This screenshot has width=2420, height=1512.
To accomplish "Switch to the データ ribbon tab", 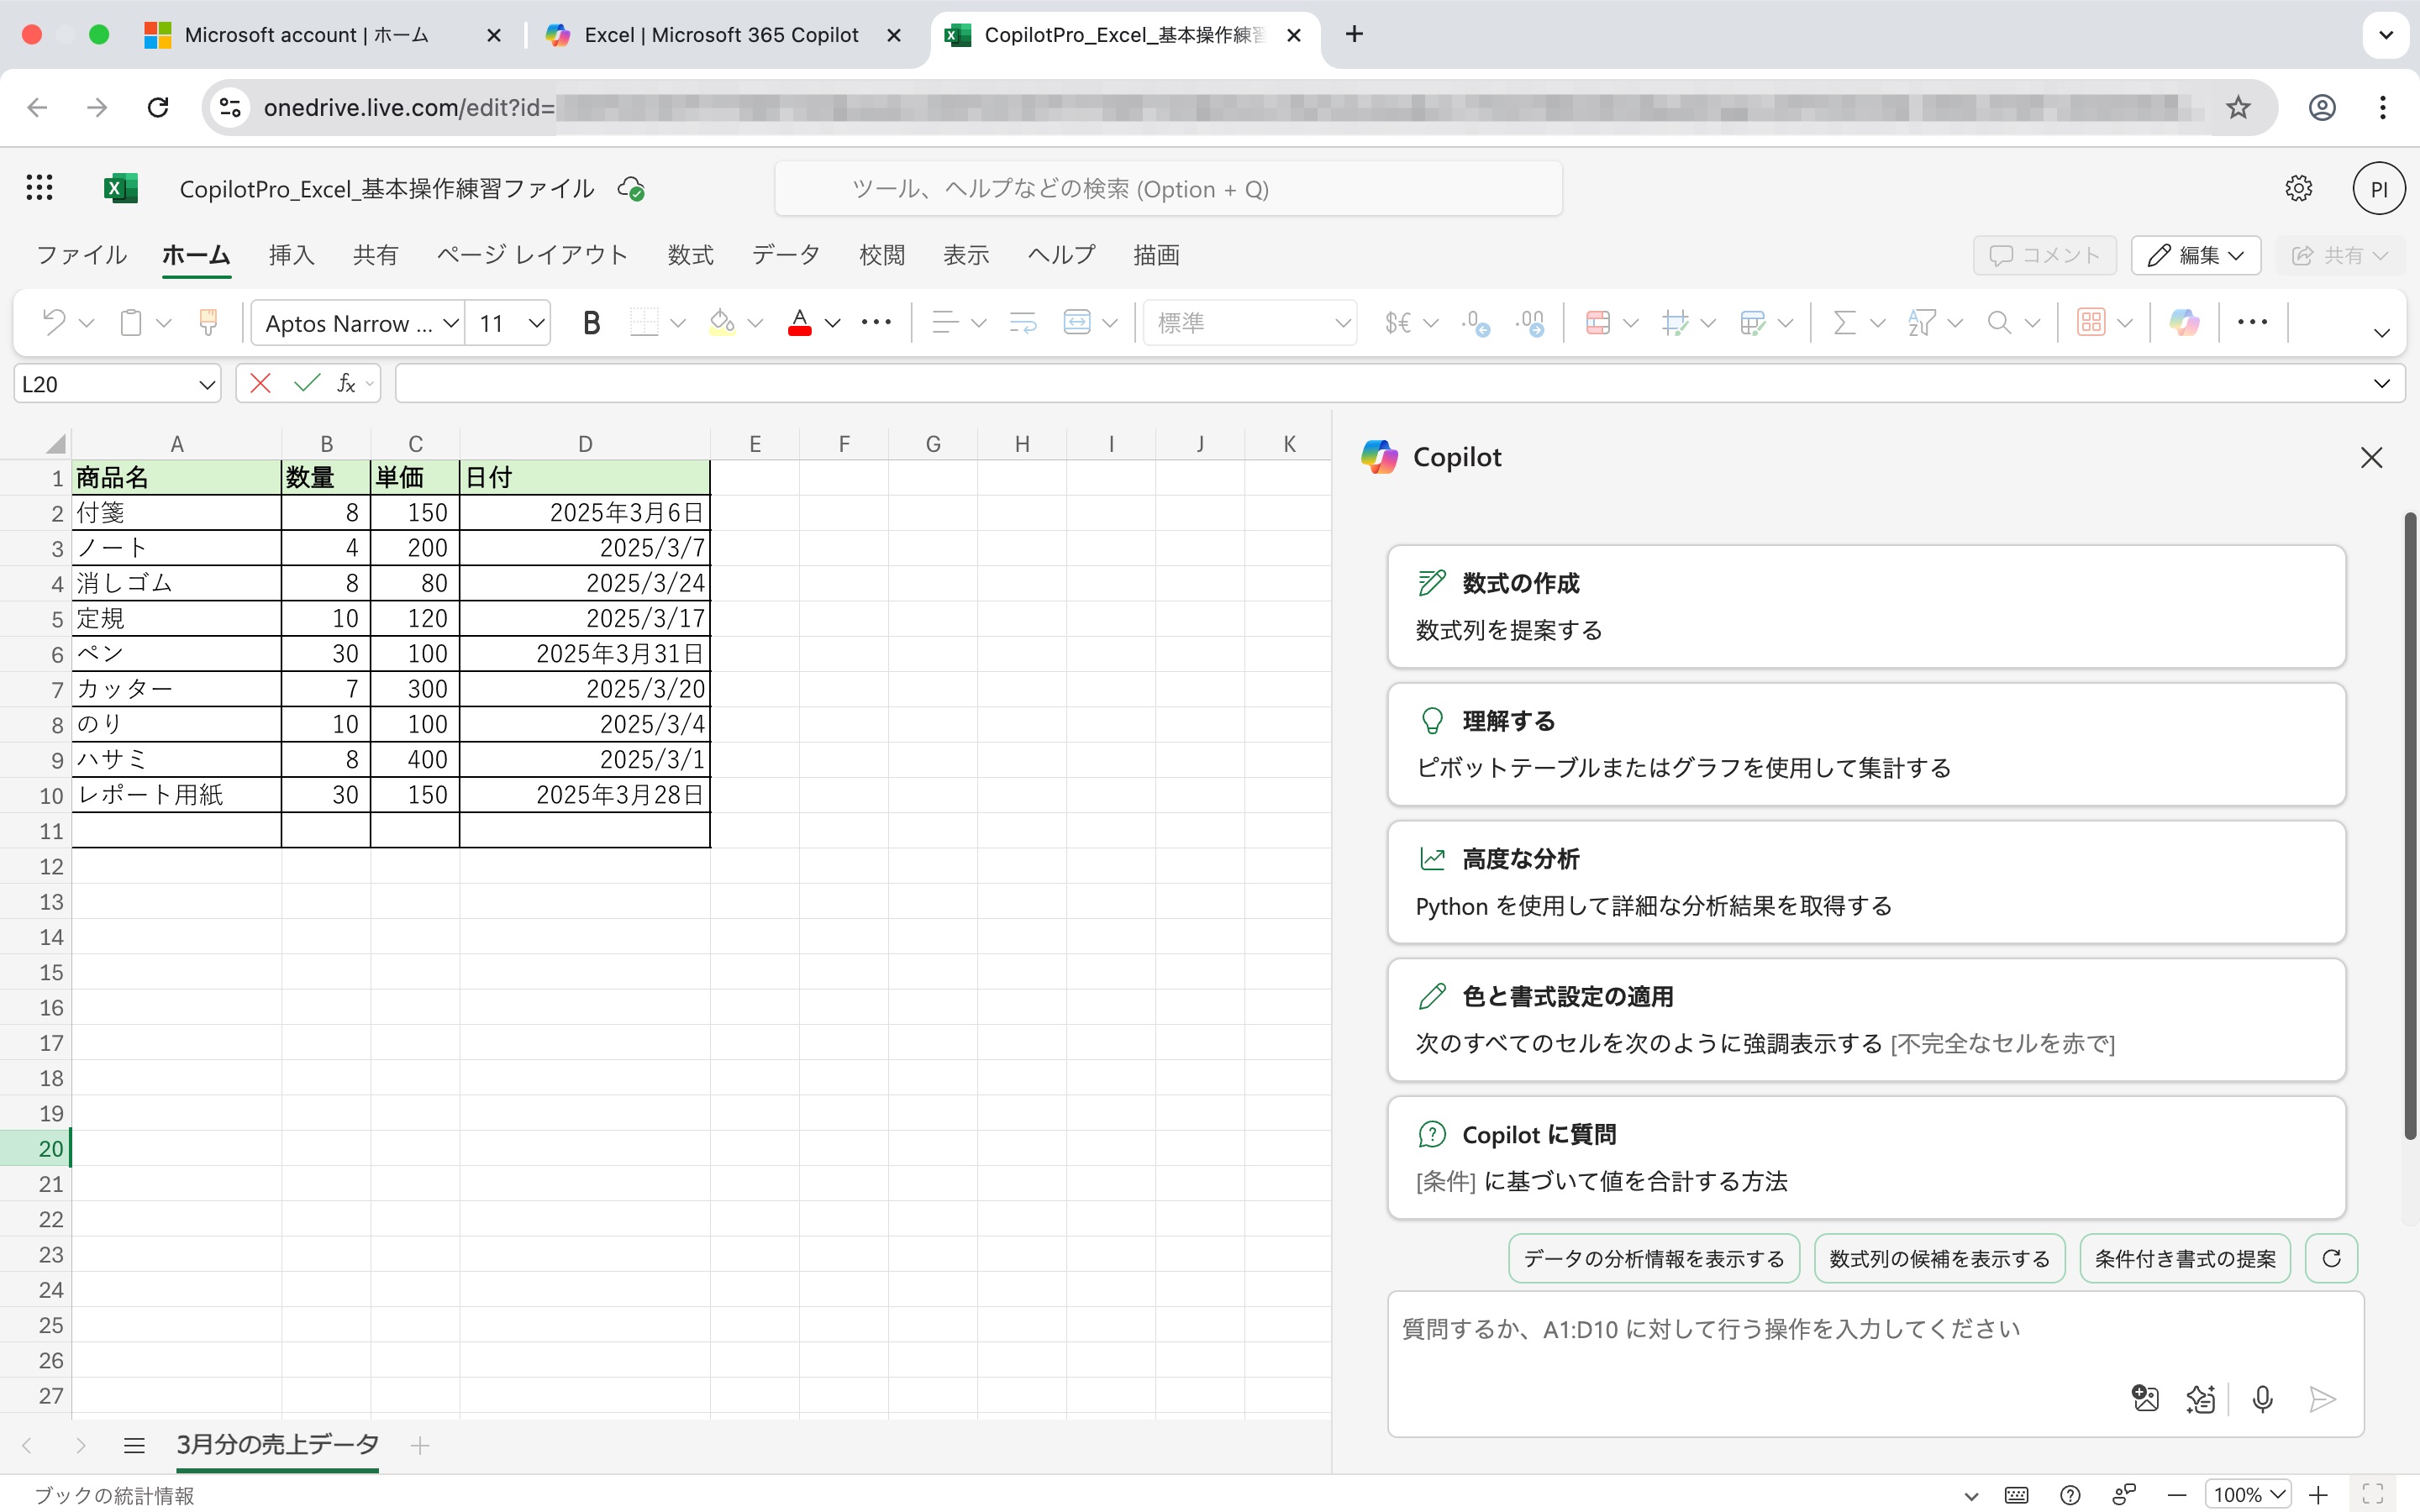I will click(x=785, y=255).
